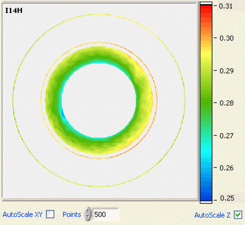The image size is (245, 225).
Task: Click the outer yellow-green circle outline
Action: click(99, 14)
